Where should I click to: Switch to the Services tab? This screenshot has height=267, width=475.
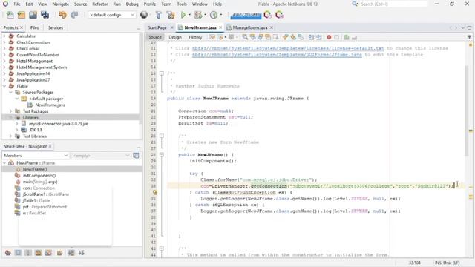(x=56, y=27)
